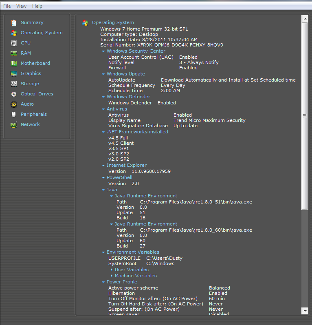Open the Summary section

click(32, 22)
